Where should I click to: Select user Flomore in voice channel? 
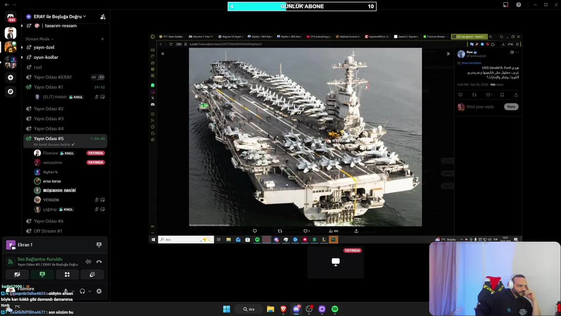(69, 153)
